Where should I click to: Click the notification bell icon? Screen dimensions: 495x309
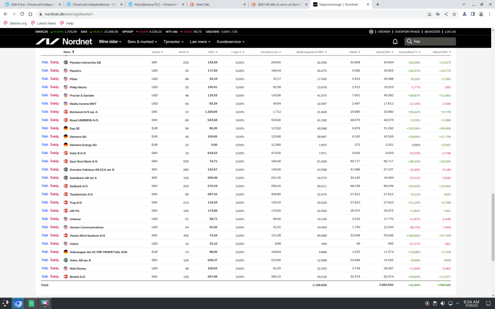coord(395,42)
